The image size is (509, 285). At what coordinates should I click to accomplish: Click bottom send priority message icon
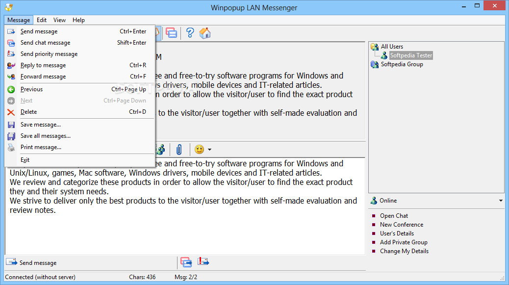coord(203,261)
